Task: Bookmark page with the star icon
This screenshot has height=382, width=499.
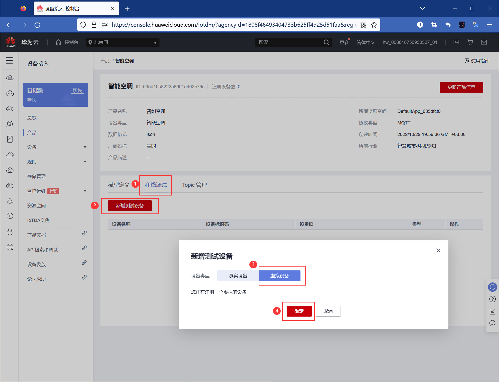Action: pos(374,25)
